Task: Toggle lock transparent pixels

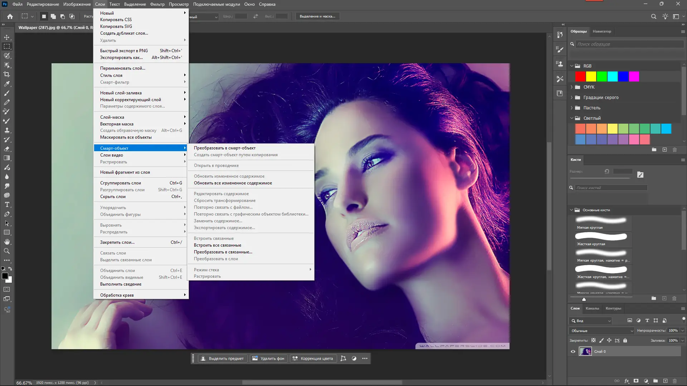Action: point(594,341)
